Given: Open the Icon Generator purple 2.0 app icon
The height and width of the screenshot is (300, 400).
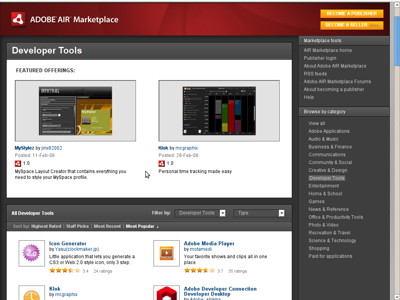Looking at the screenshot, I should click(32, 253).
